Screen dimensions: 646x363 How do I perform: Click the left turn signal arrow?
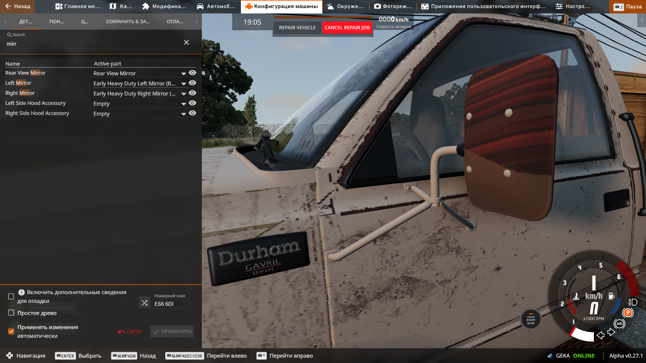[600, 335]
